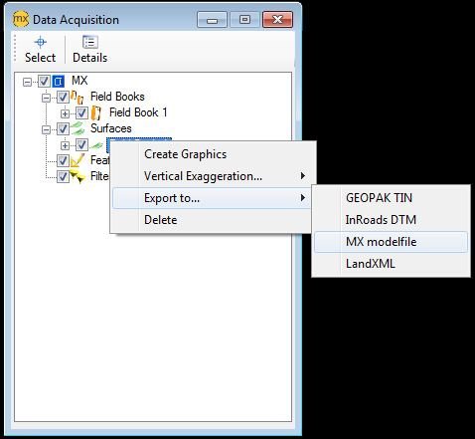This screenshot has width=475, height=439.
Task: Uncheck the MX root checkbox
Action: [44, 82]
